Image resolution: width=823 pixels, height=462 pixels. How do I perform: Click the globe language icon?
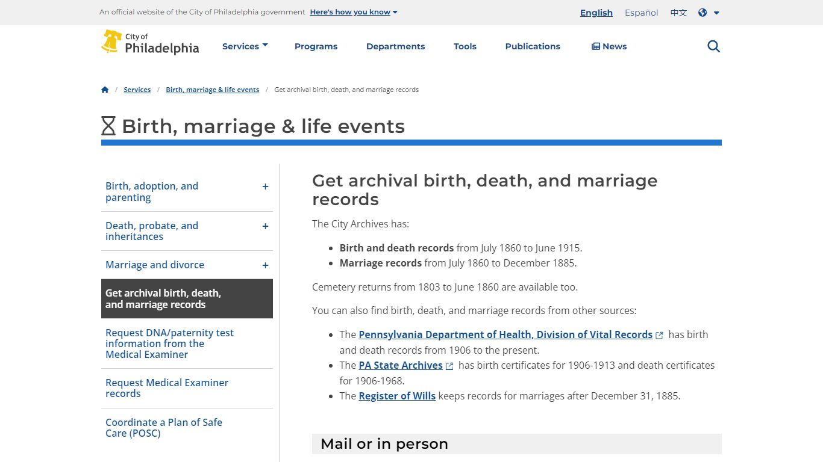[x=703, y=13]
